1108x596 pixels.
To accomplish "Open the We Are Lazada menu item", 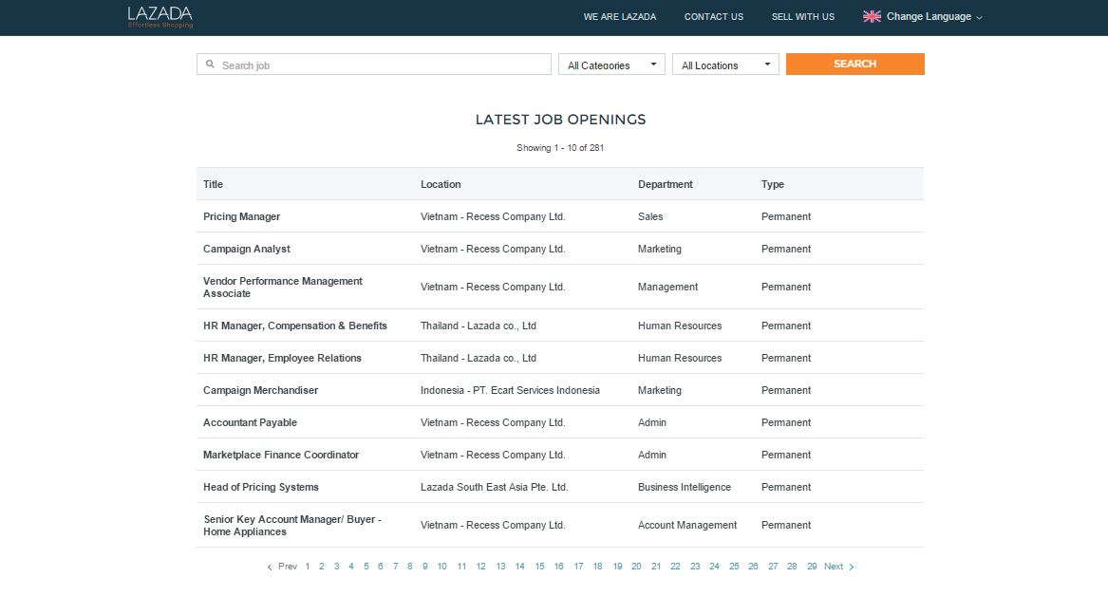I will coord(620,17).
